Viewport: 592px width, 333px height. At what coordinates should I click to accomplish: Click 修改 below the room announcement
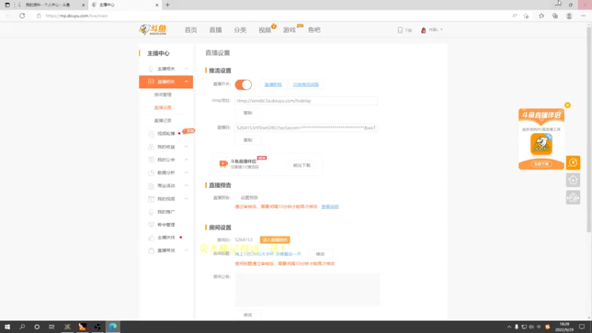pyautogui.click(x=248, y=314)
